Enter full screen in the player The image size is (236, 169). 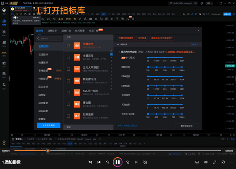tap(215, 162)
